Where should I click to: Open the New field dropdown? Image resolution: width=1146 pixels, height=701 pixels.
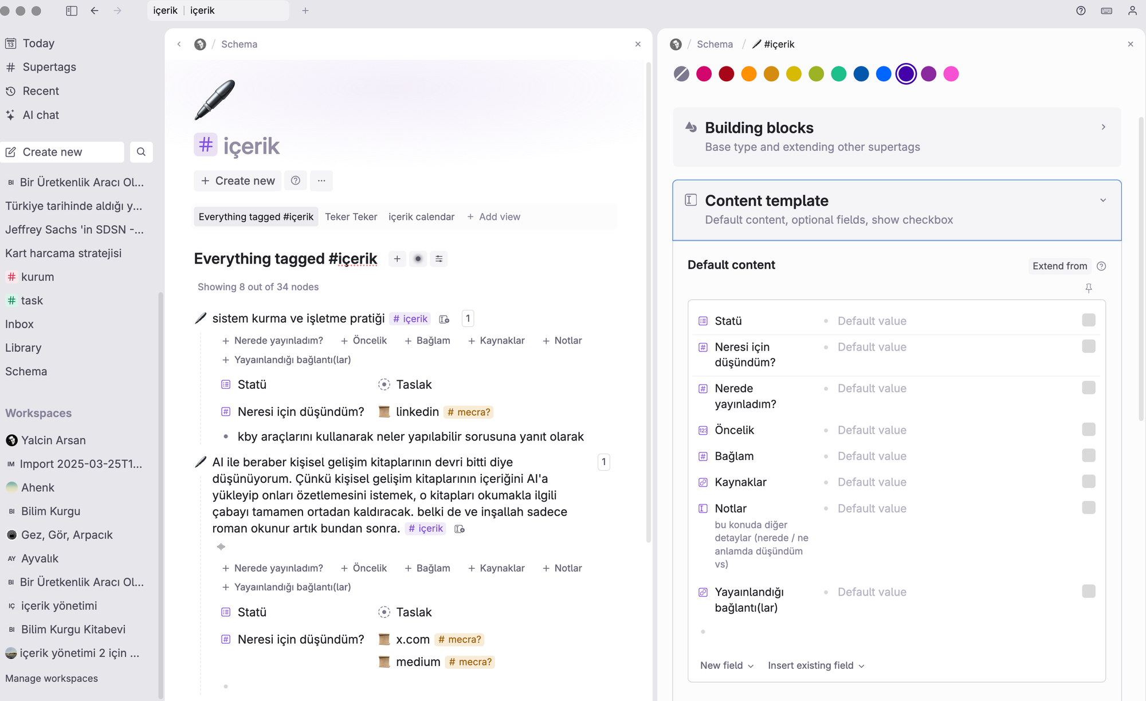[x=727, y=665]
